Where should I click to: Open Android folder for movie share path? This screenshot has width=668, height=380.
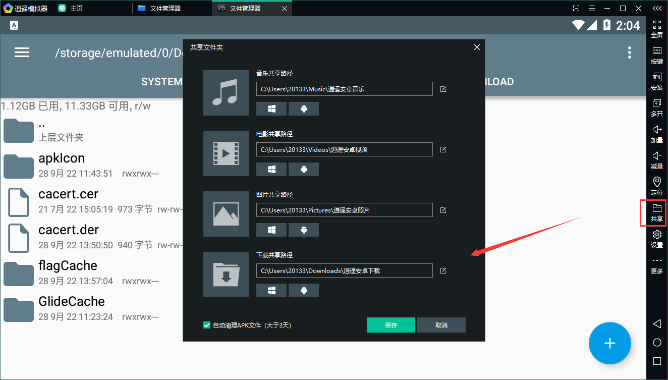[304, 170]
